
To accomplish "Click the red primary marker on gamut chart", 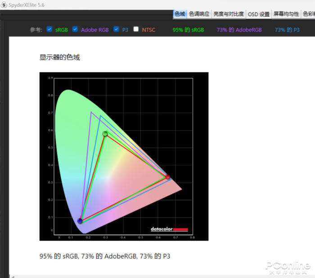I will (x=168, y=177).
